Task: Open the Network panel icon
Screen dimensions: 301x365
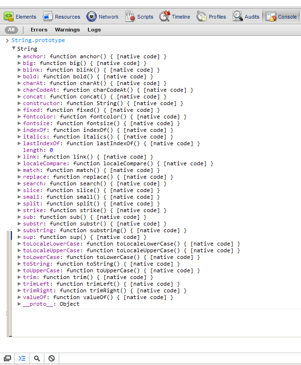Action: coord(91,17)
